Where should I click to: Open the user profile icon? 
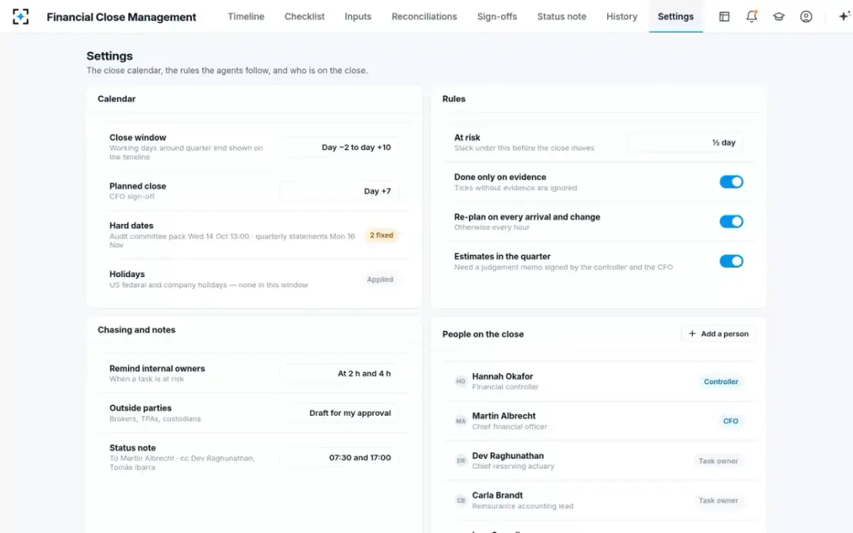tap(806, 16)
